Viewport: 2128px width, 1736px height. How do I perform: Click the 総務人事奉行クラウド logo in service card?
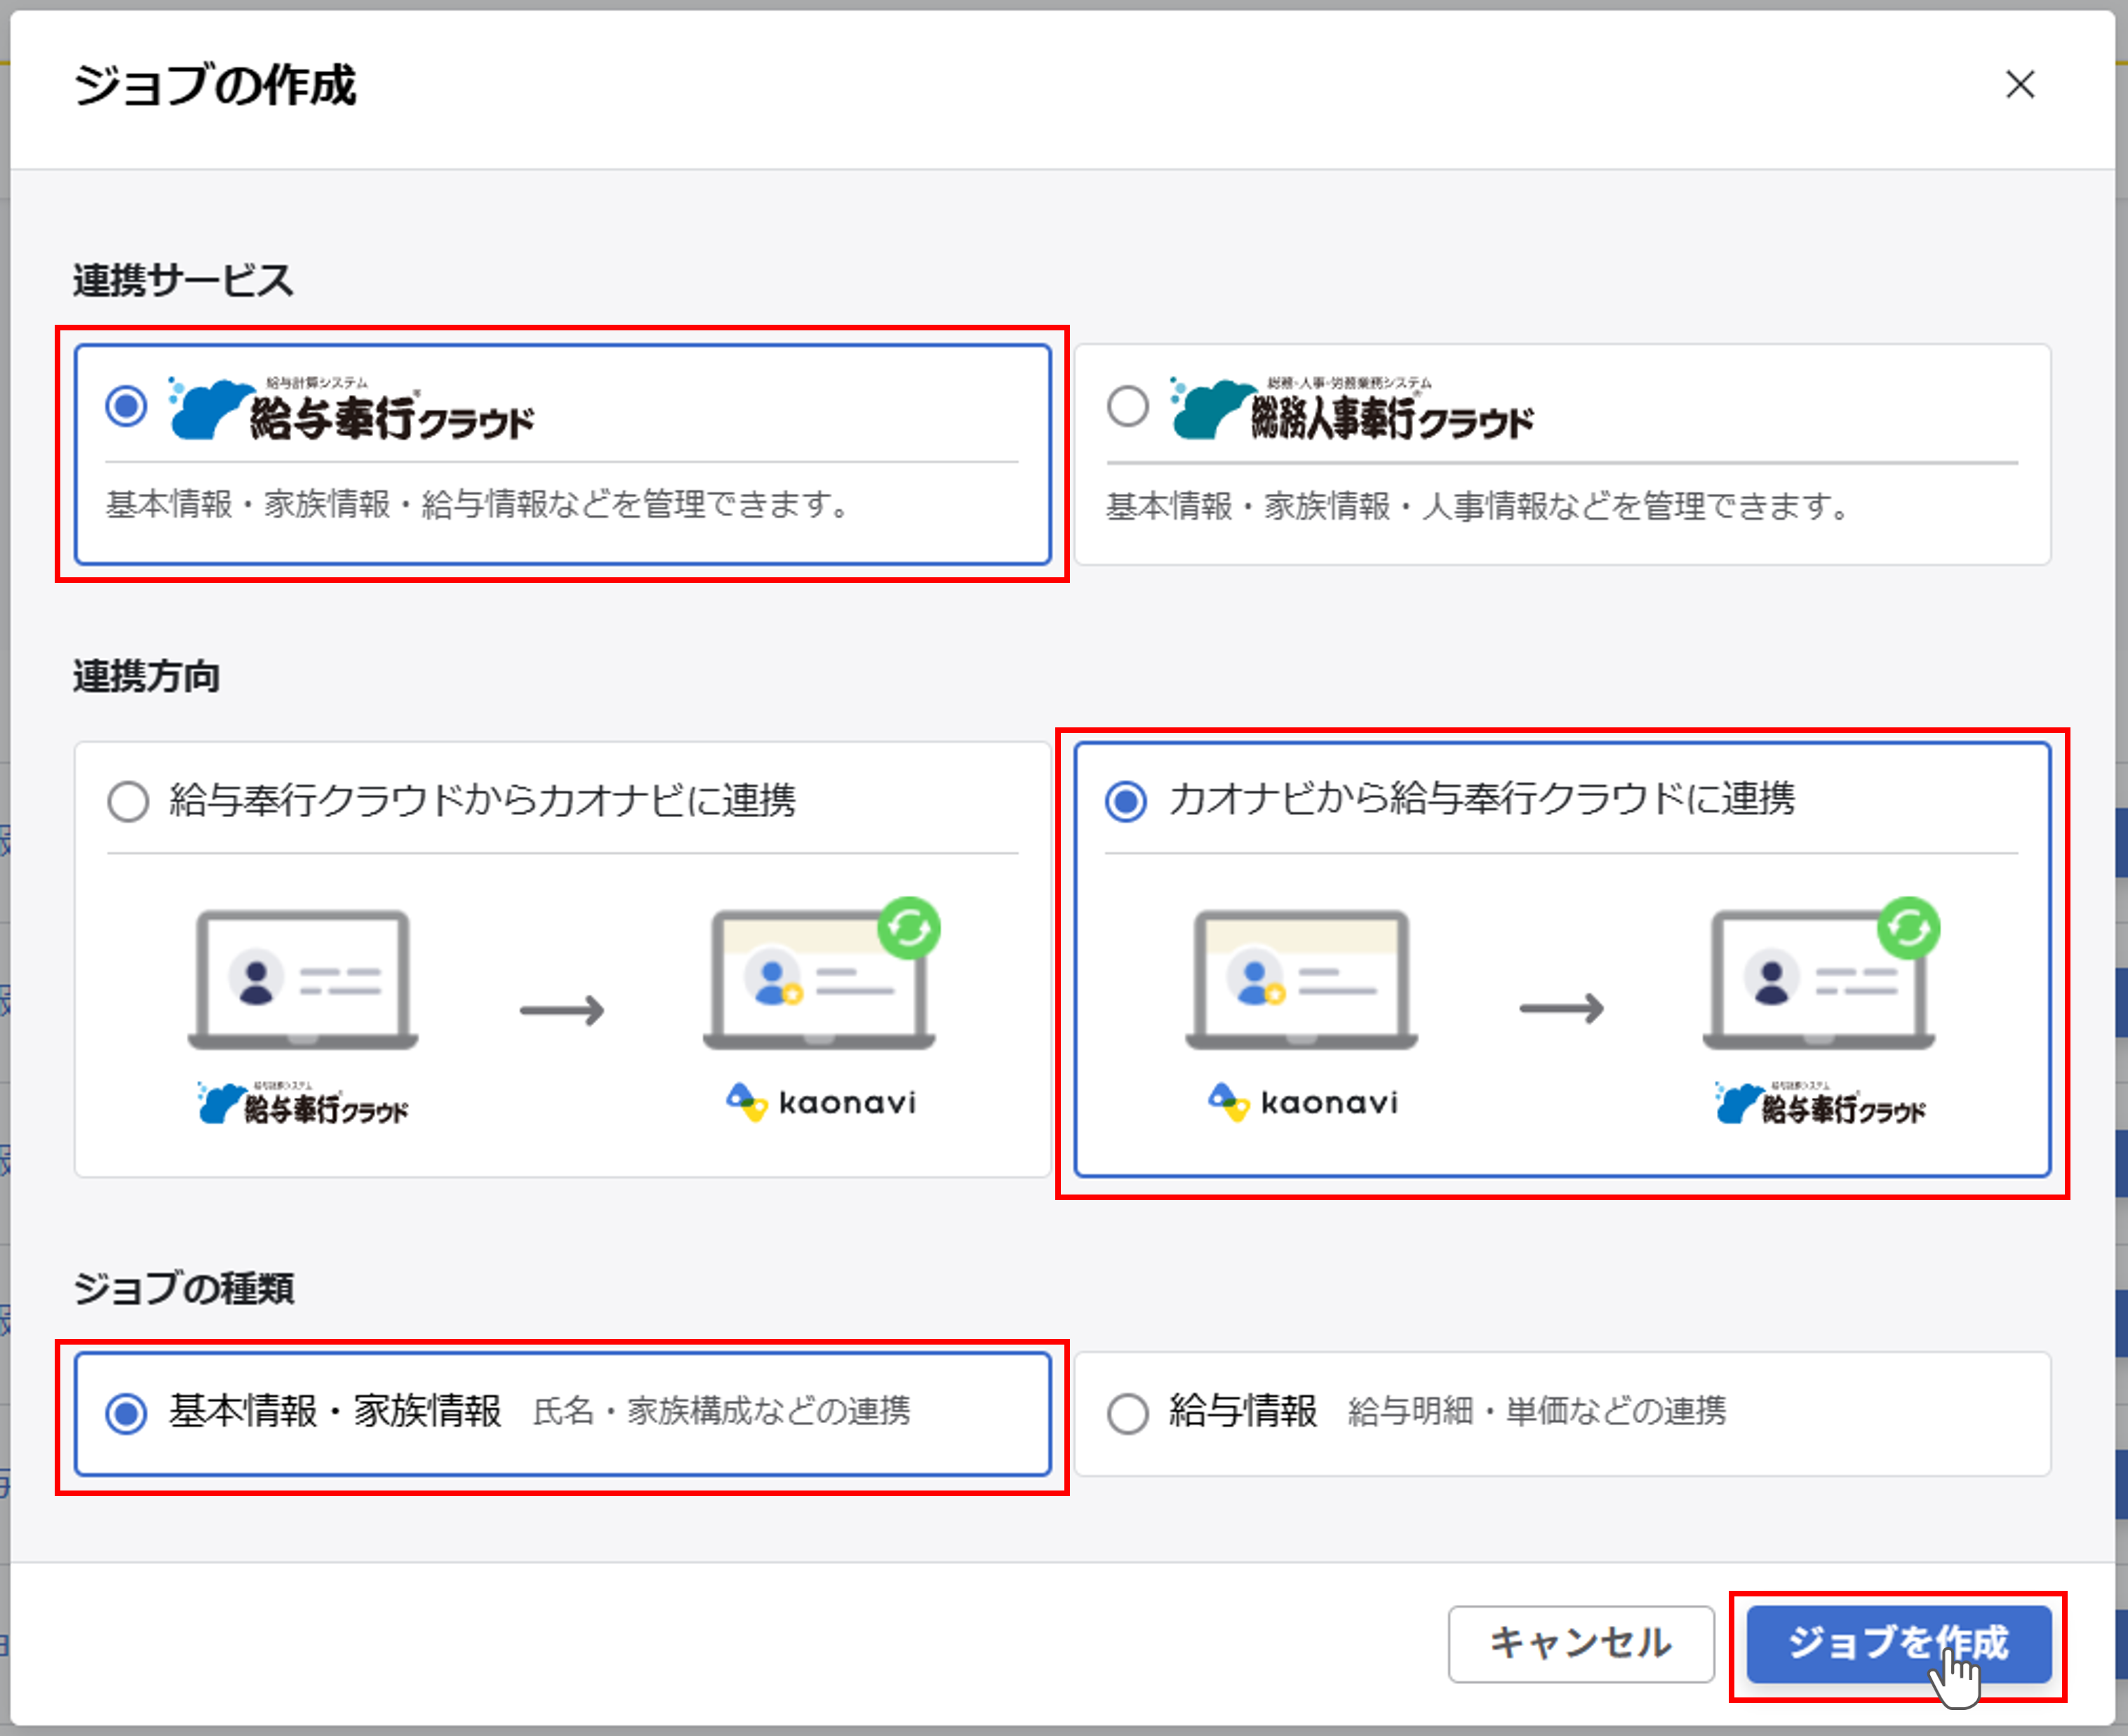coord(1352,409)
